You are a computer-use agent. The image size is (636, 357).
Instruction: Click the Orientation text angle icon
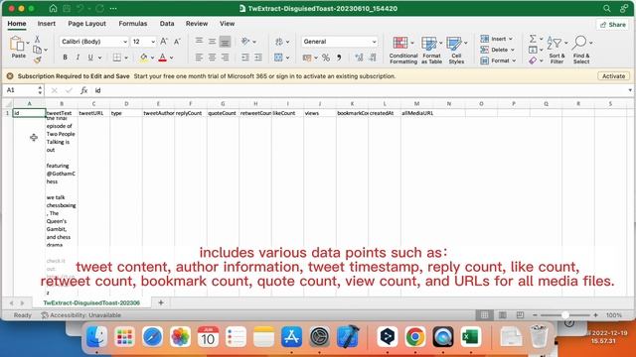(245, 42)
